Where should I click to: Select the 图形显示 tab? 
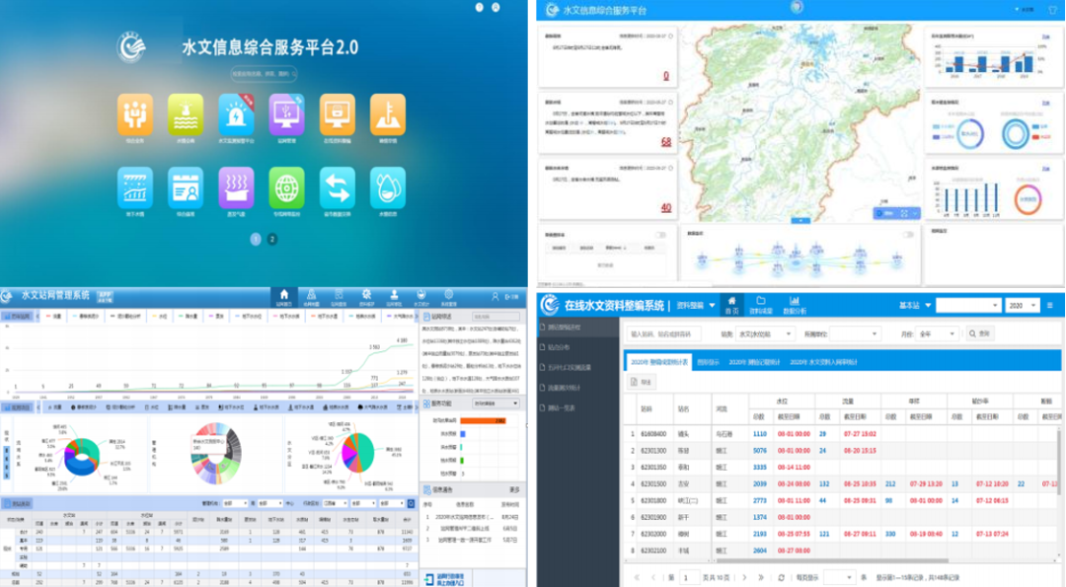[708, 362]
